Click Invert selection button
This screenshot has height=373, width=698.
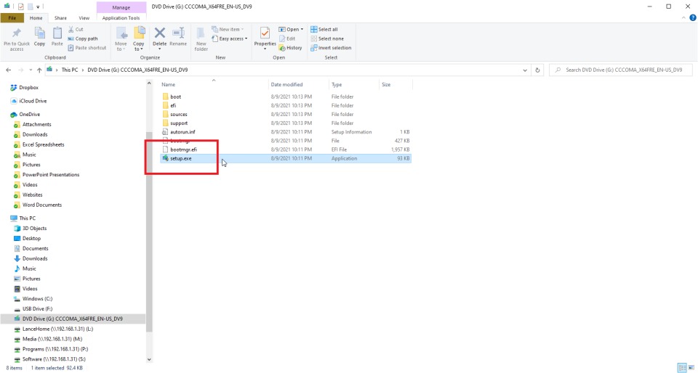330,48
